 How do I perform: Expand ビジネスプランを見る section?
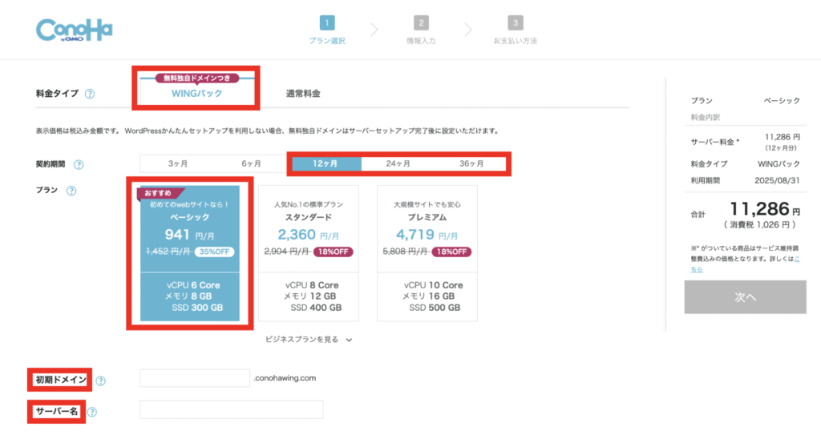click(x=309, y=340)
